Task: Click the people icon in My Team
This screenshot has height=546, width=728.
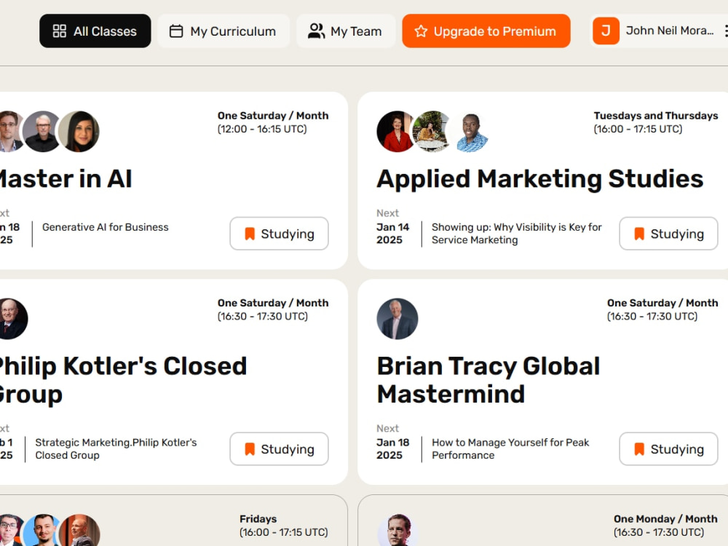Action: point(316,31)
